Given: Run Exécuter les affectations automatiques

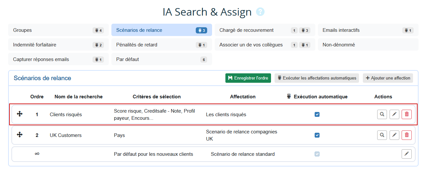Looking at the screenshot, I should (317, 78).
